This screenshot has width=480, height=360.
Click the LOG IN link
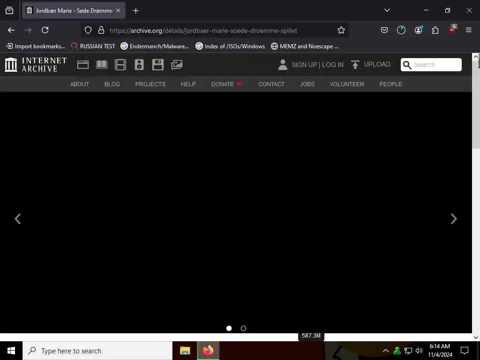tap(333, 65)
